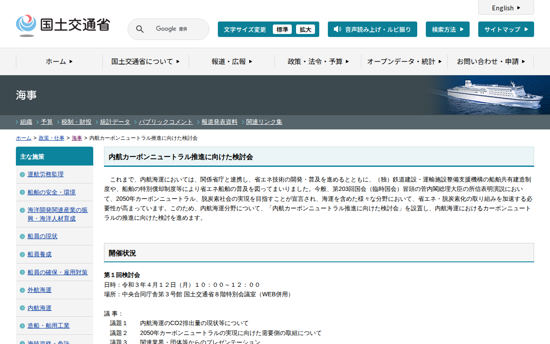
Task: Set text size to 標準
Action: point(282,29)
